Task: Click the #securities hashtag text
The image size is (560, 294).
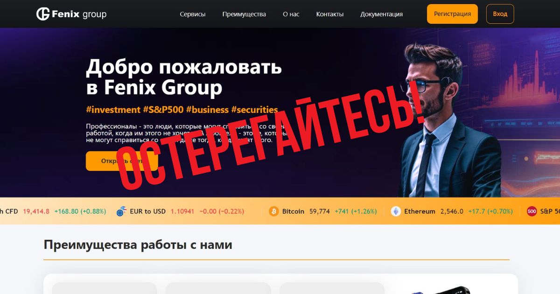Action: [x=254, y=110]
